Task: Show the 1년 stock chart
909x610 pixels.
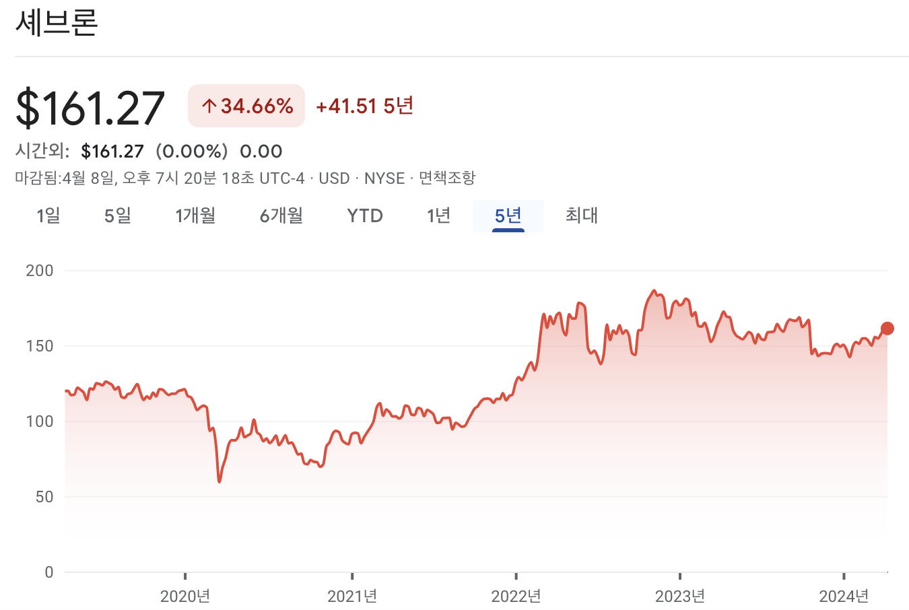Action: (438, 215)
